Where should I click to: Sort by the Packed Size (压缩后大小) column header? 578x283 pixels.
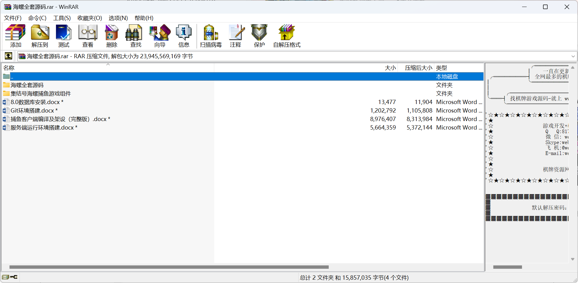[416, 68]
